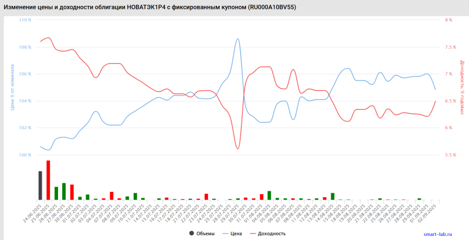Image resolution: width=469 pixels, height=240 pixels.
Task: Click the '108 %' left axis label
Action: (25, 47)
